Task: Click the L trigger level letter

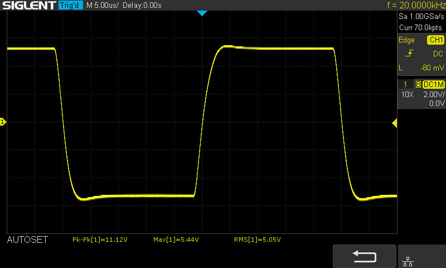Action: point(401,68)
